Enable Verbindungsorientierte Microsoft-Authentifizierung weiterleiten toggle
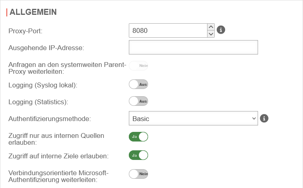The image size is (303, 188). [x=138, y=174]
